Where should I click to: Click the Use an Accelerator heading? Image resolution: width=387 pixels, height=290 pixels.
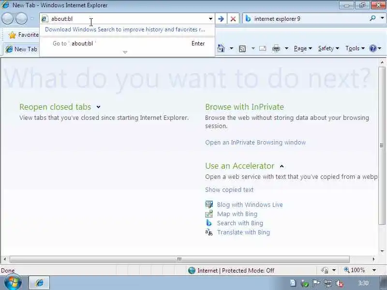(239, 166)
